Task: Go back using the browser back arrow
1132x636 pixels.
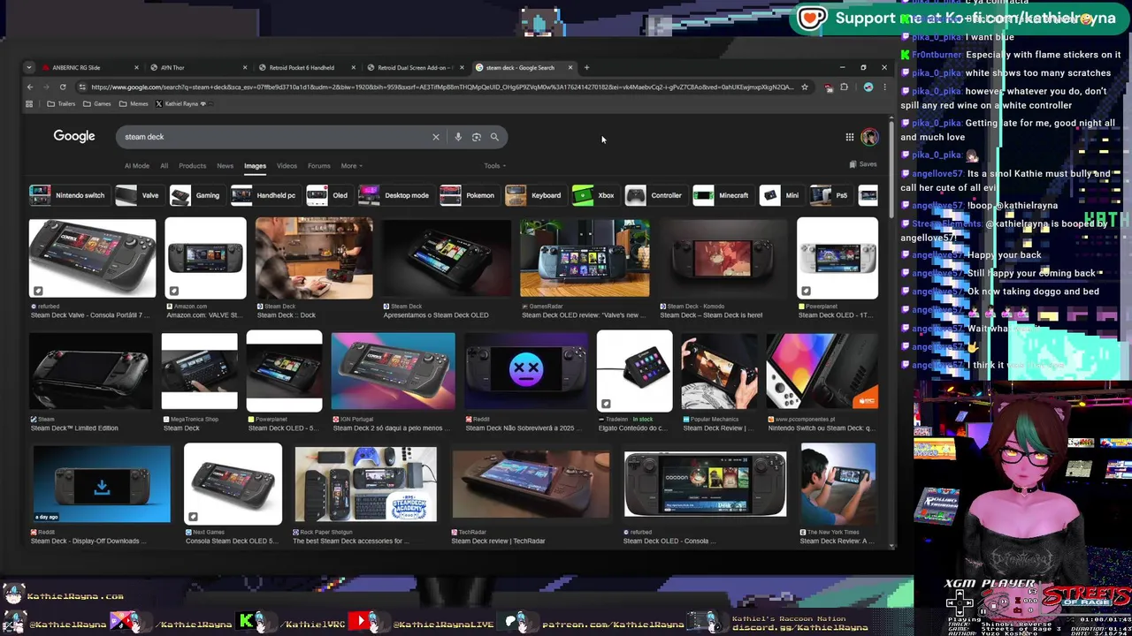Action: point(29,87)
